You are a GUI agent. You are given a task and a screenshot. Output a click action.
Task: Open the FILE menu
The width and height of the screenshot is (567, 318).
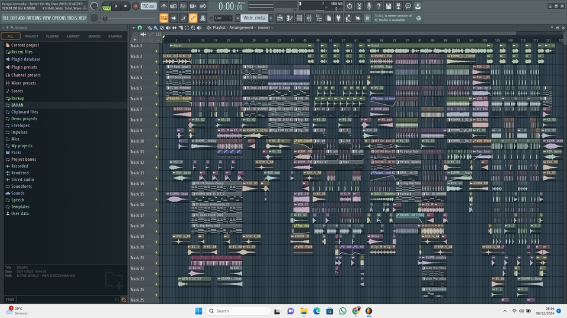[5, 18]
